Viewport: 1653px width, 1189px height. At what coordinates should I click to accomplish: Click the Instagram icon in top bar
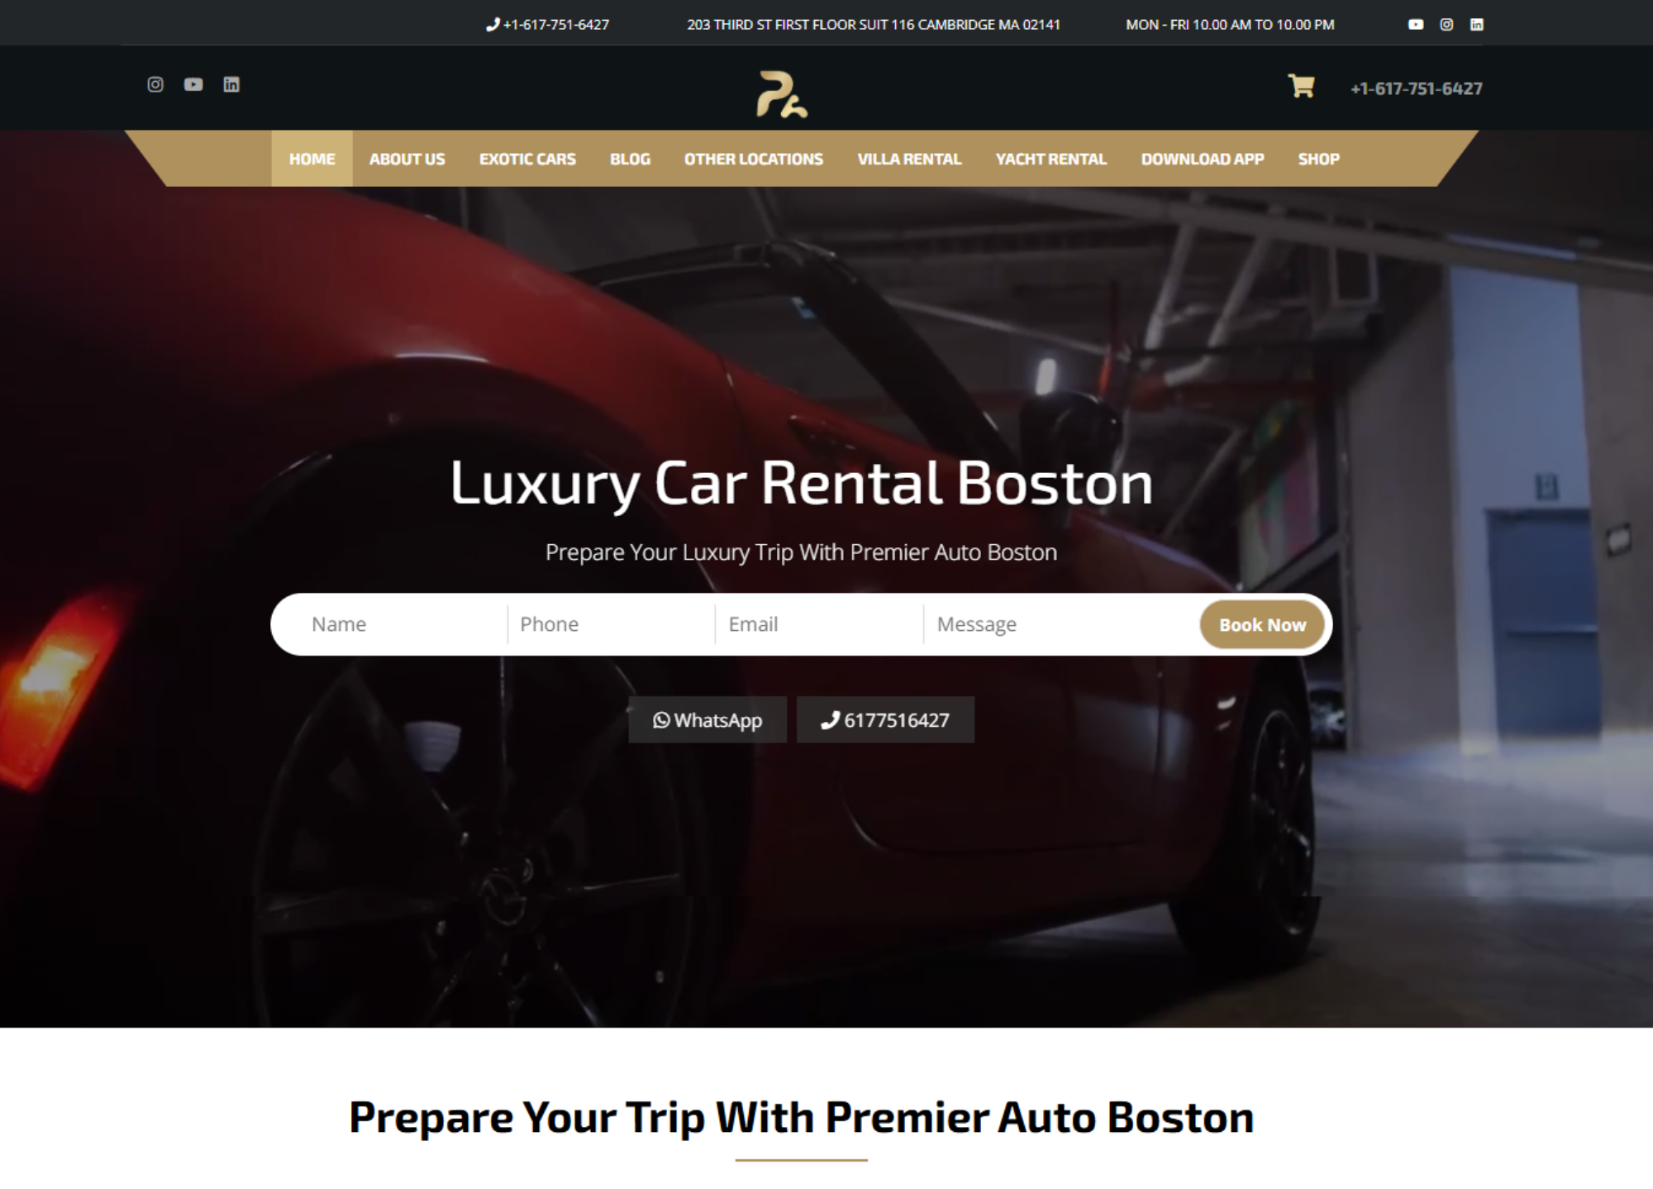tap(1446, 25)
